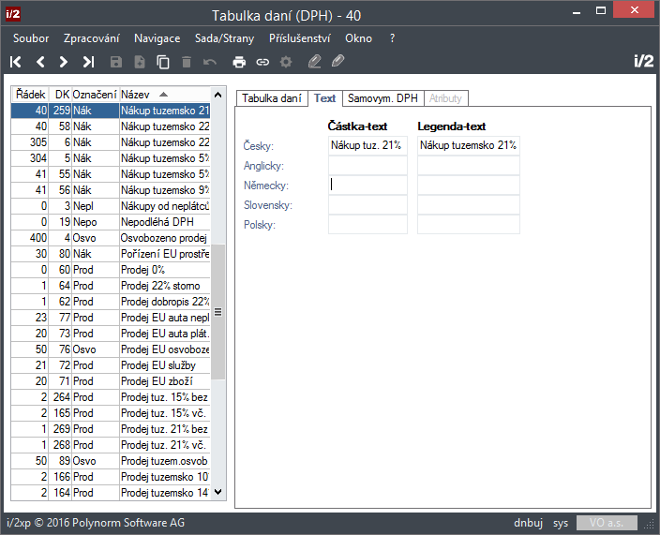Select row Osvobozeno prodej
Screen dimensions: 660x535
click(111, 238)
